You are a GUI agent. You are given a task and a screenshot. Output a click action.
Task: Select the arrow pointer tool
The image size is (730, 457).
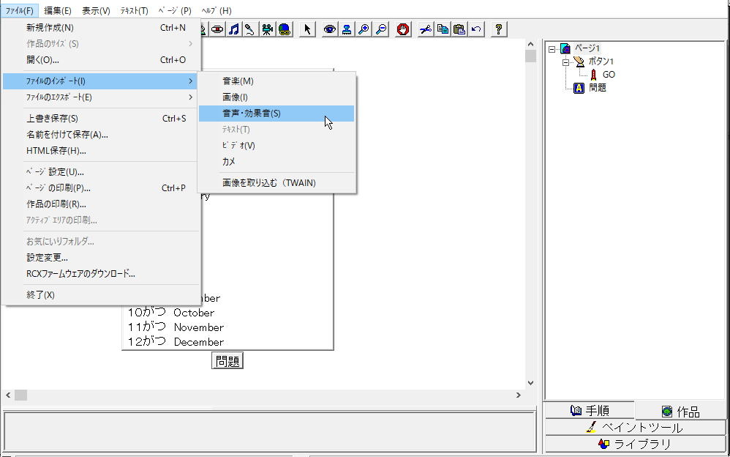coord(307,29)
